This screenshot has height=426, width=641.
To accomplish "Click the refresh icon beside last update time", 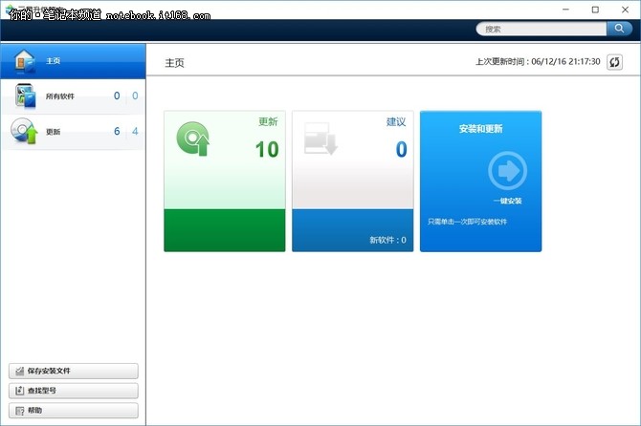I will coord(614,62).
